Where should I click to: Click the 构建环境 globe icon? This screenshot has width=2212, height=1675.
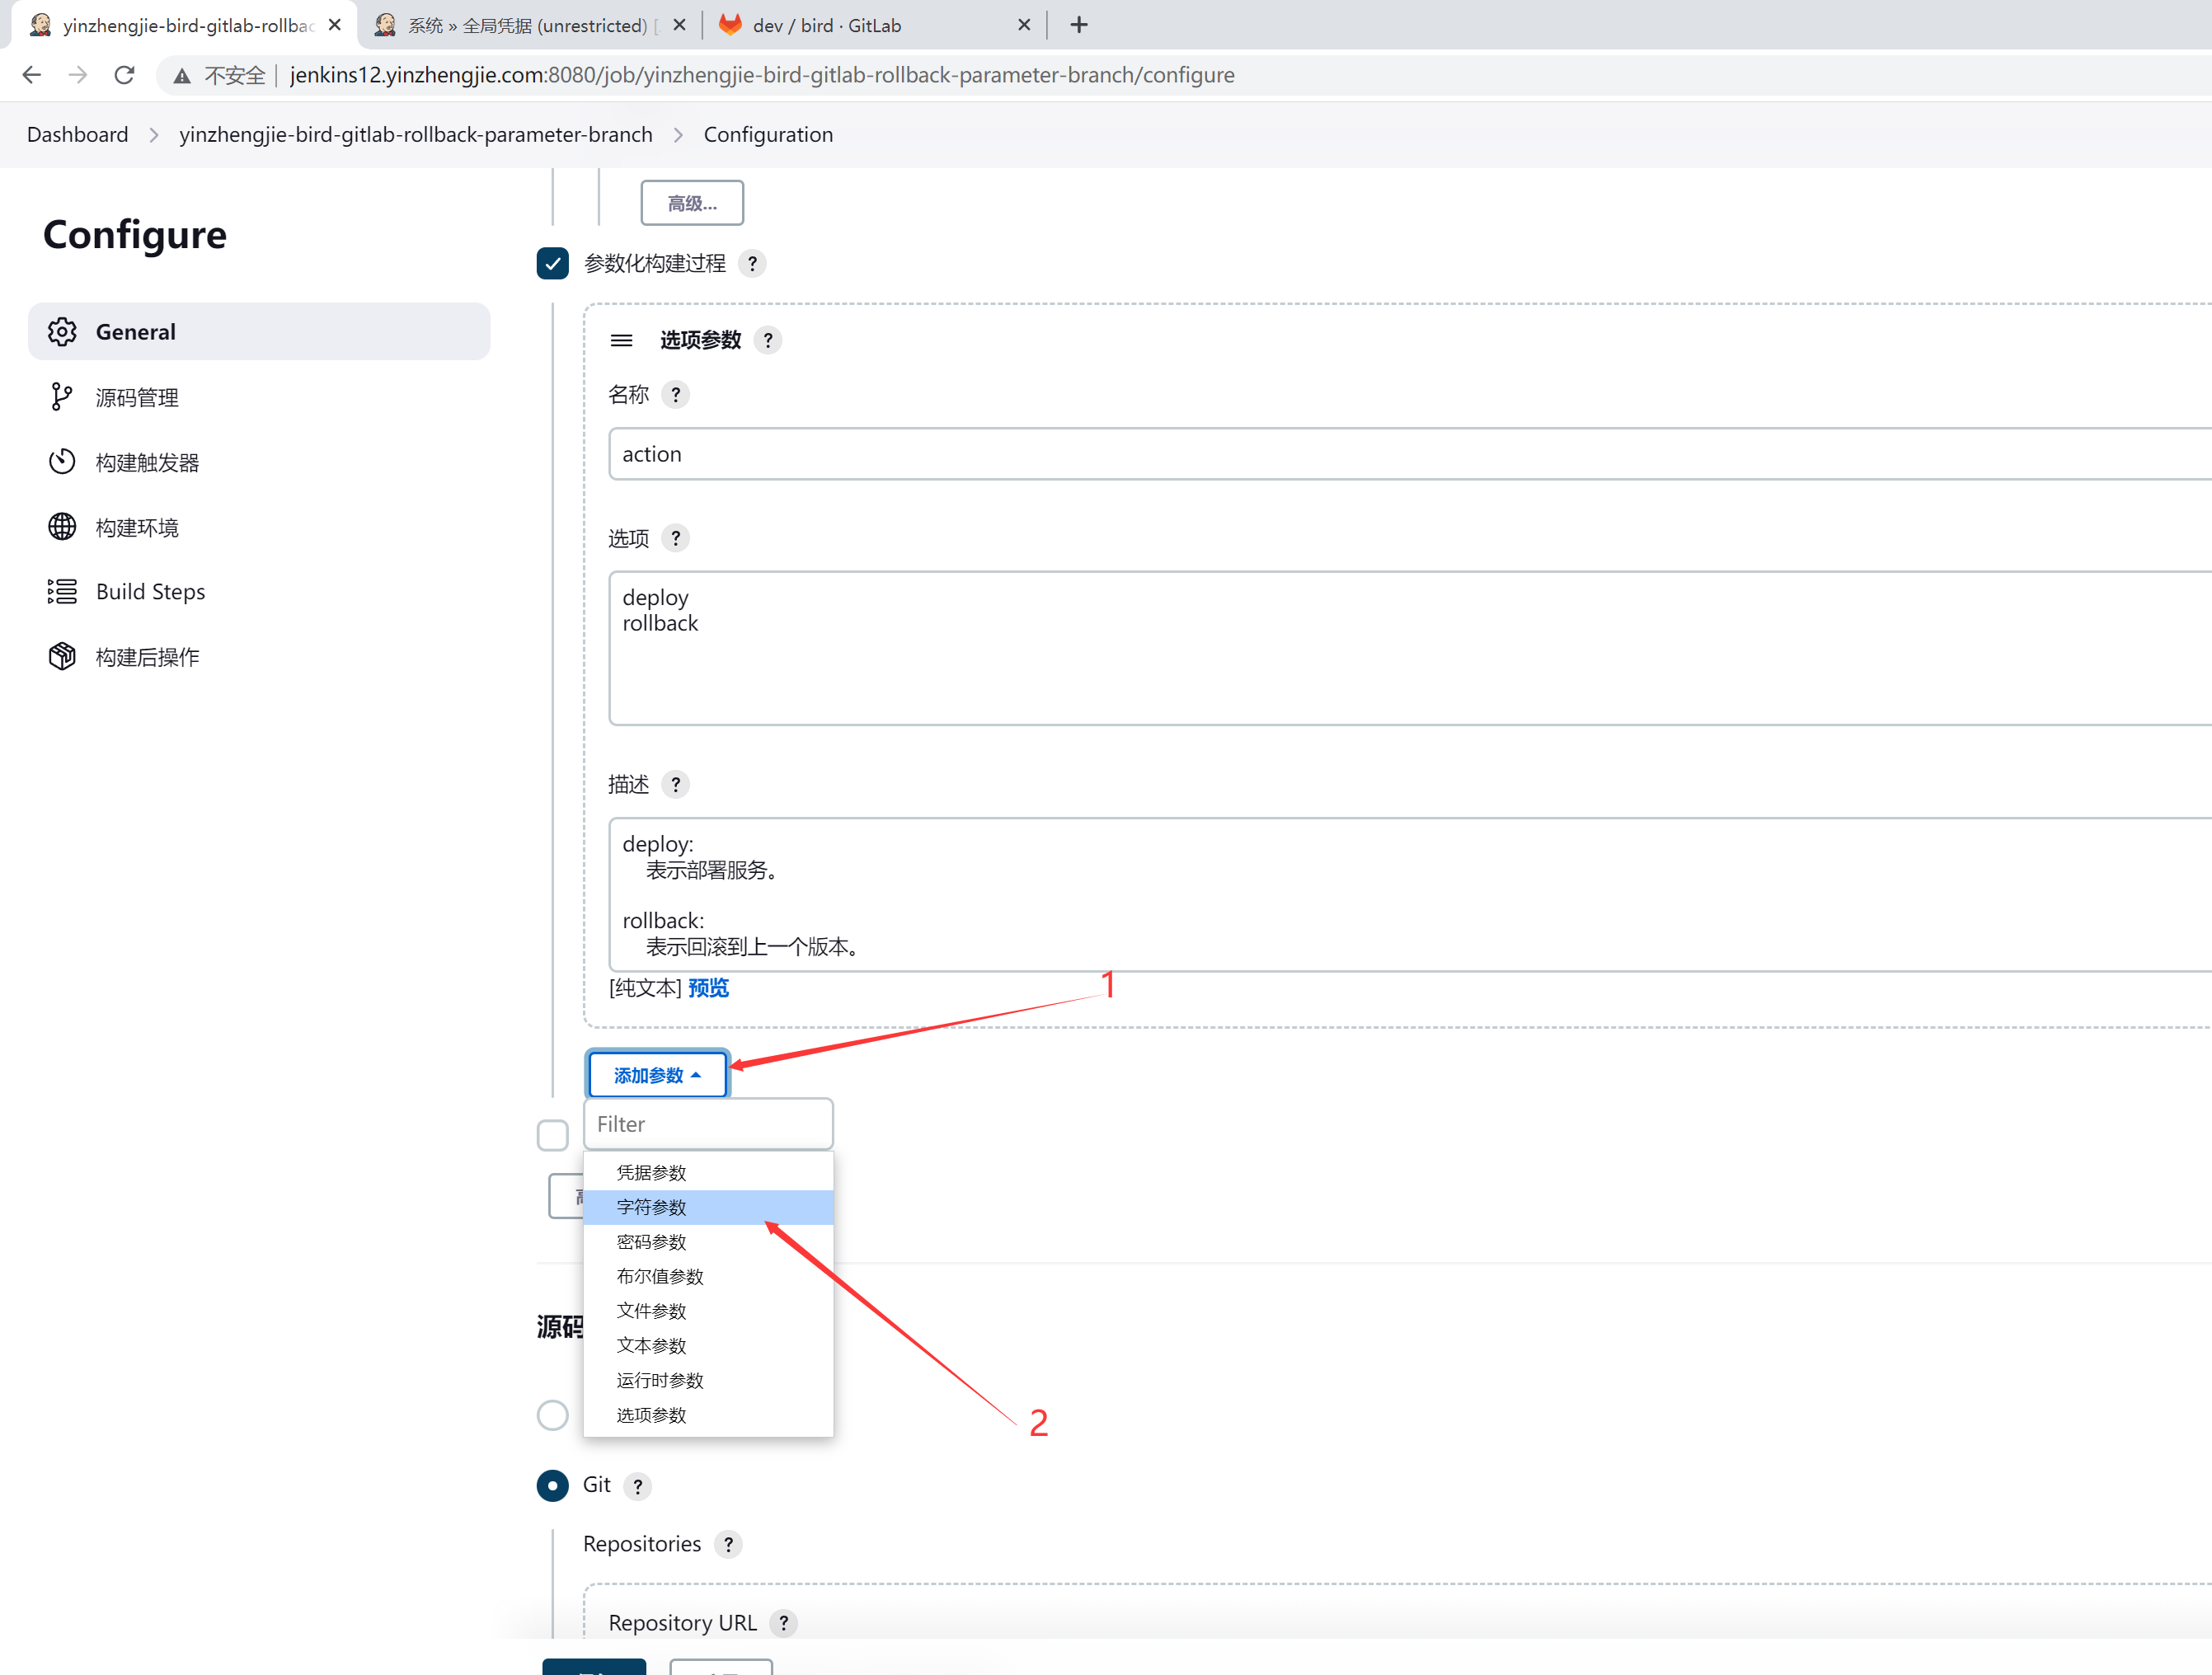click(x=62, y=527)
